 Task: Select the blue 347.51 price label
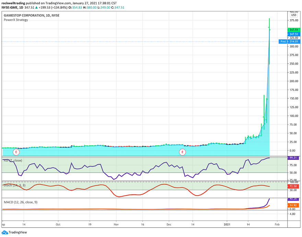(294, 34)
